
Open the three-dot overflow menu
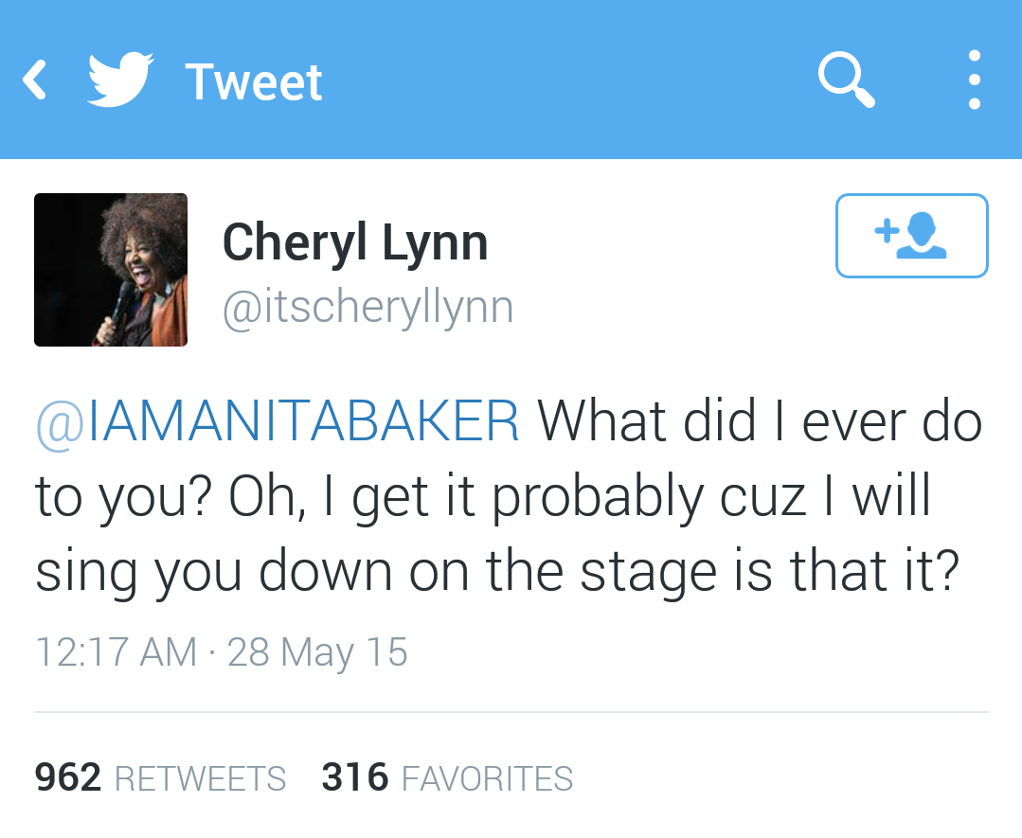coord(974,80)
